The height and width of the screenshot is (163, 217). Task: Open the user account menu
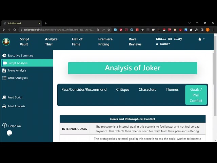click(x=201, y=39)
